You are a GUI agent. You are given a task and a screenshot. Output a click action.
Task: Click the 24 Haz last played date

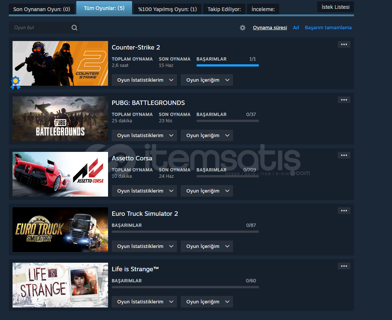pos(166,176)
